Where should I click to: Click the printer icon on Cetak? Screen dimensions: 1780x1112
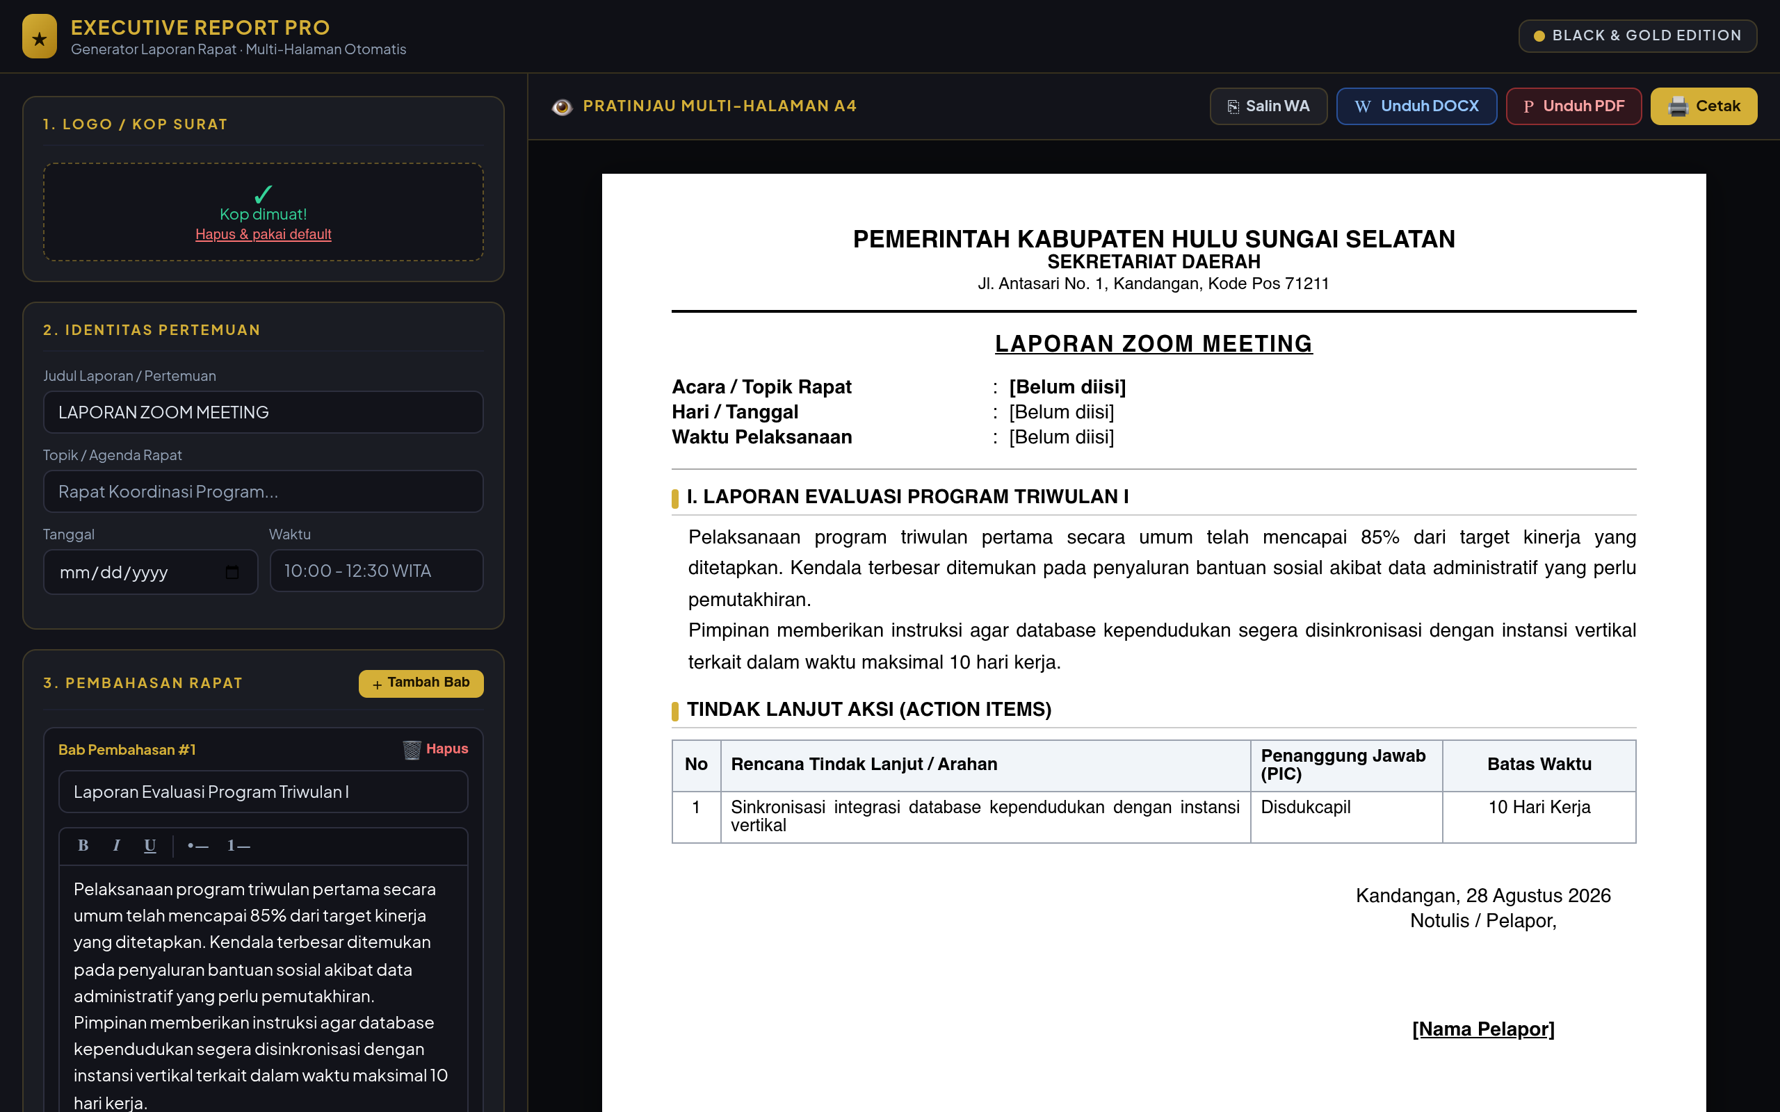[x=1678, y=106]
